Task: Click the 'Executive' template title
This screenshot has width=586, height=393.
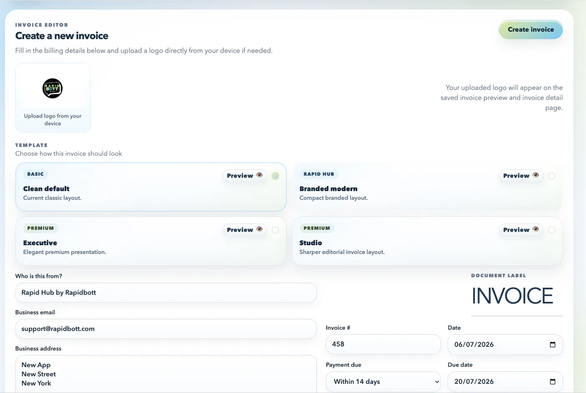Action: click(x=40, y=243)
